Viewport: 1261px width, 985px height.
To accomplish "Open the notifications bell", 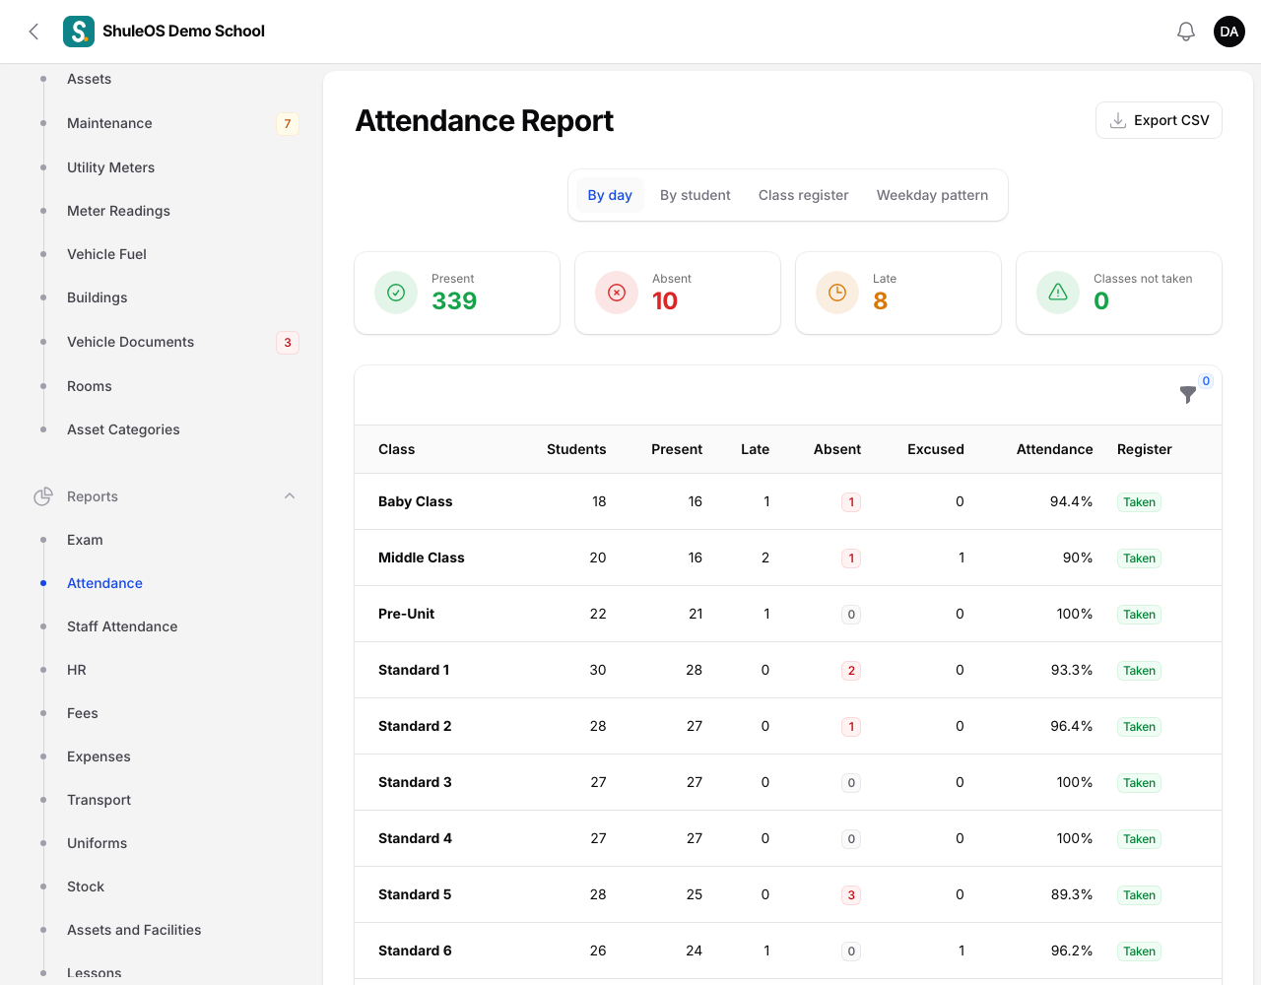I will 1186,32.
